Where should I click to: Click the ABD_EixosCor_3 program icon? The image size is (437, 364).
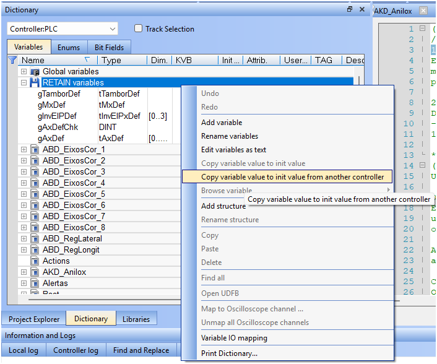pos(35,172)
